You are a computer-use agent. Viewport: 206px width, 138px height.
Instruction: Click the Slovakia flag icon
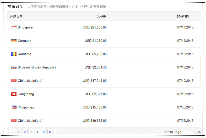pos(14,67)
